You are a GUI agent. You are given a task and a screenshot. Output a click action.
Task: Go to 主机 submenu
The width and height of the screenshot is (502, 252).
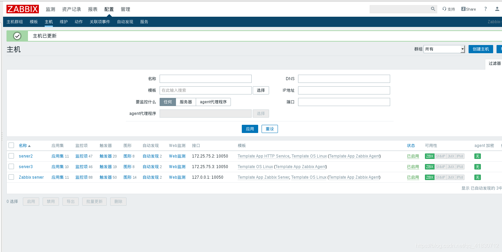point(49,22)
